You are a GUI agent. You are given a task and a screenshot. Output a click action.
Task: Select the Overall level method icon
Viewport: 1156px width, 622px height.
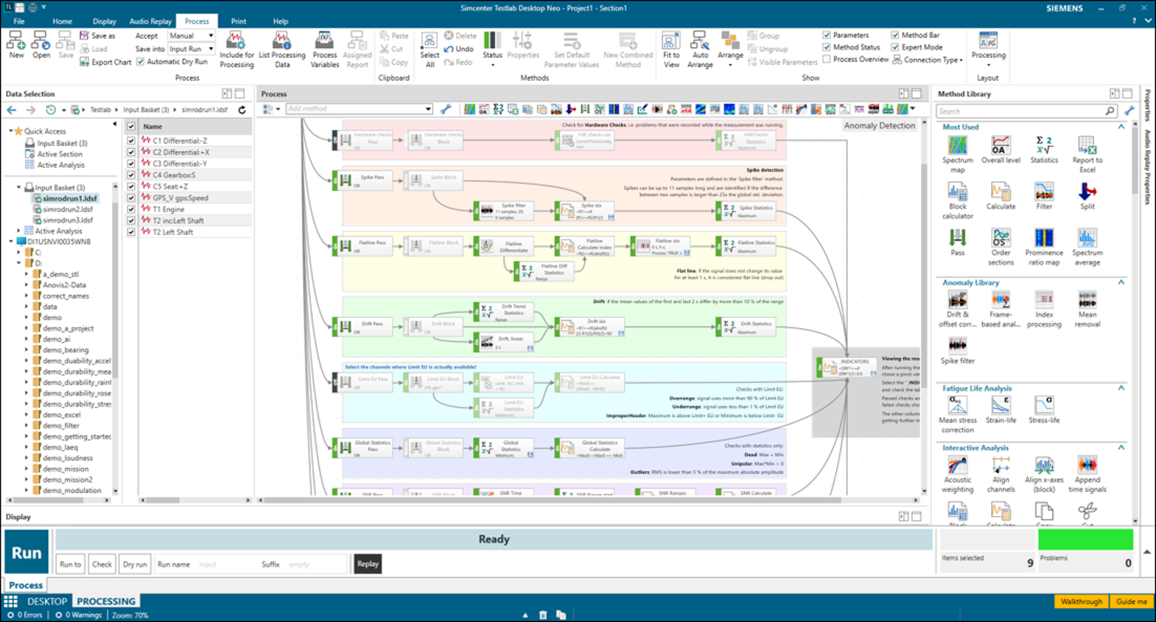(x=1000, y=146)
